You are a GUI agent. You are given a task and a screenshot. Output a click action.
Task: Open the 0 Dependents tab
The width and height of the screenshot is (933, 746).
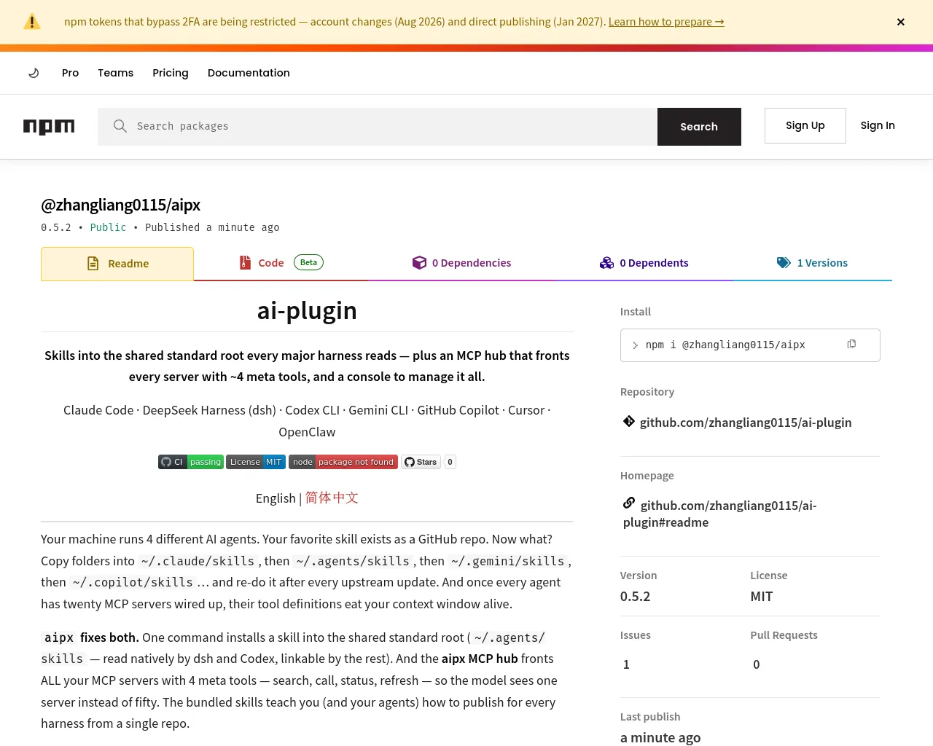tap(644, 263)
